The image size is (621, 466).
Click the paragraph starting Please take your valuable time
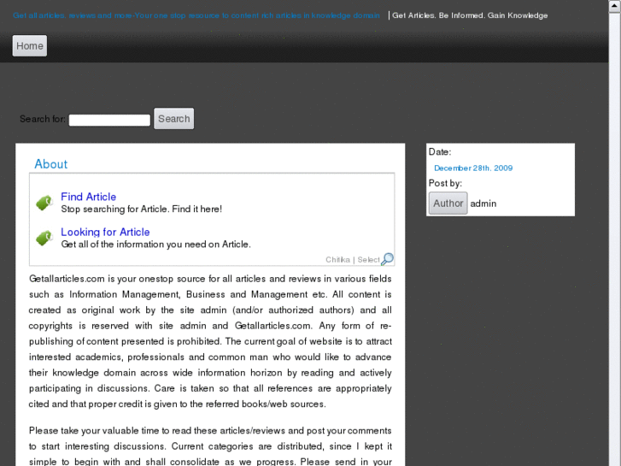(x=210, y=446)
